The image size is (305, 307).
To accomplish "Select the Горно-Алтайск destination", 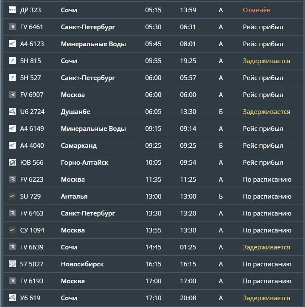I will pyautogui.click(x=84, y=163).
